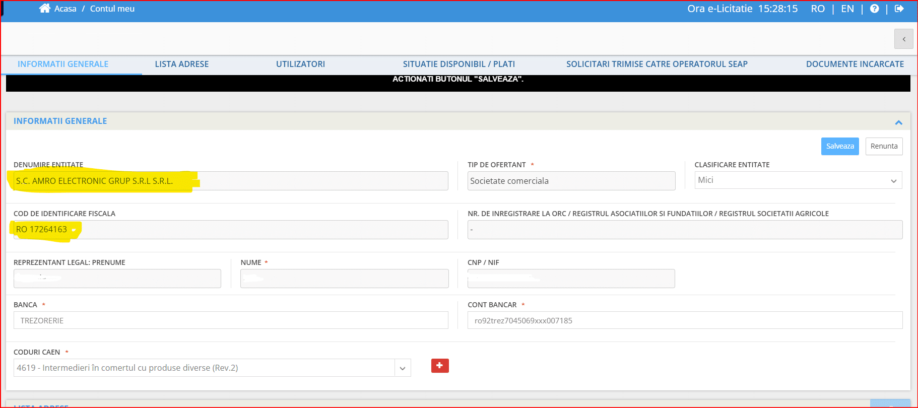Click the Contul meu breadcrumb link
The image size is (918, 408).
click(112, 9)
